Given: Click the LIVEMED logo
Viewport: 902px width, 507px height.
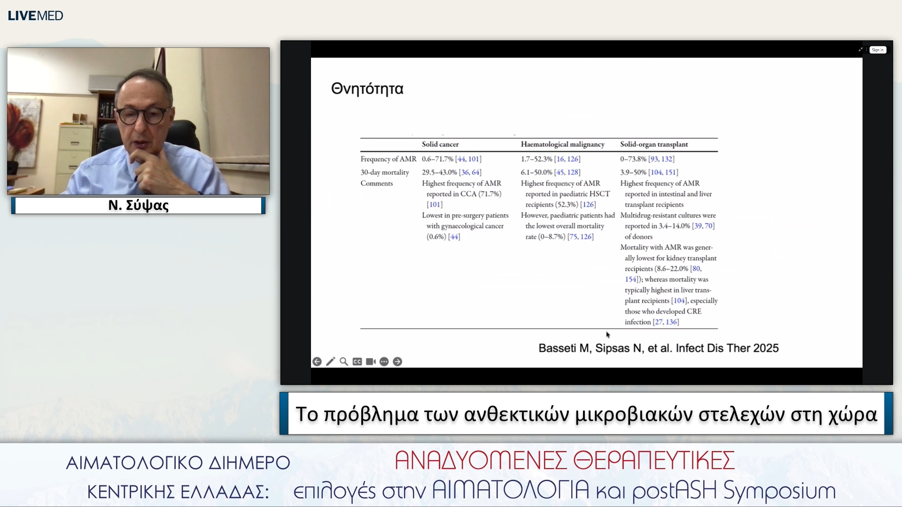Looking at the screenshot, I should pos(35,15).
